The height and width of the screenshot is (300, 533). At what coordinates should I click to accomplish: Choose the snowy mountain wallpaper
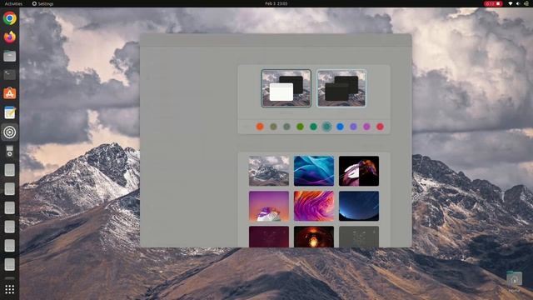pyautogui.click(x=269, y=171)
